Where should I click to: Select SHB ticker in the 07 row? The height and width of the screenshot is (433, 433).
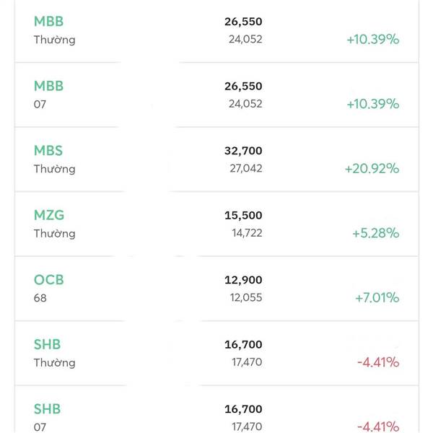(48, 409)
